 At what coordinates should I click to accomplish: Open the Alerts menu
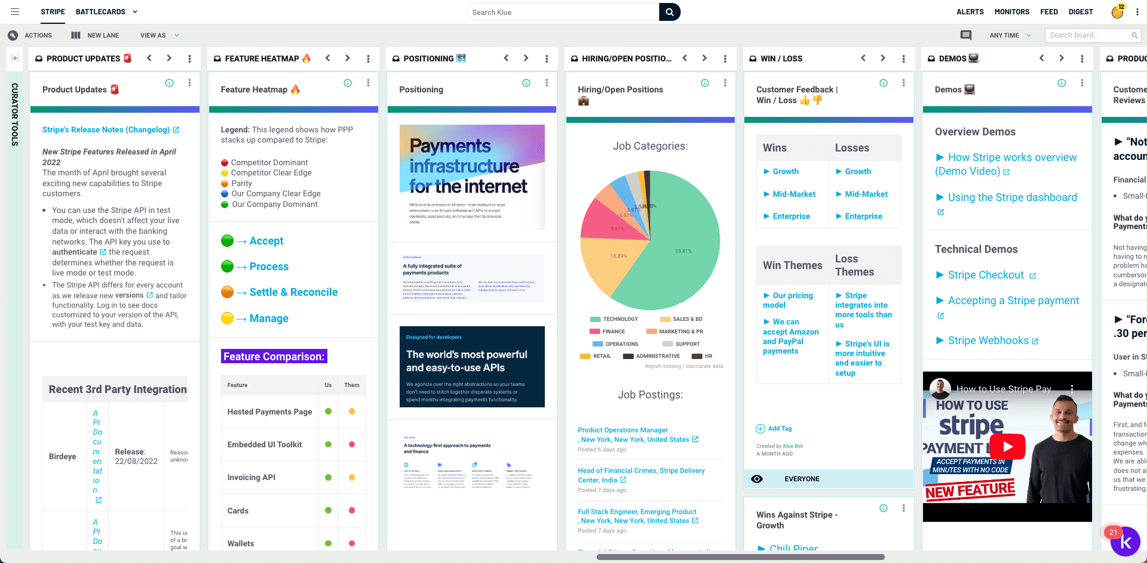coord(970,12)
